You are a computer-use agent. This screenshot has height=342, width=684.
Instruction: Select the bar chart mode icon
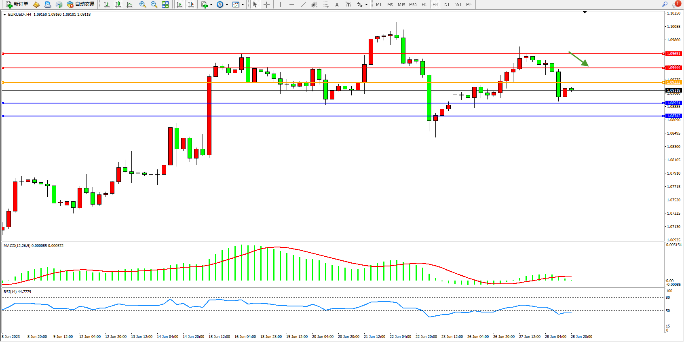coord(107,4)
